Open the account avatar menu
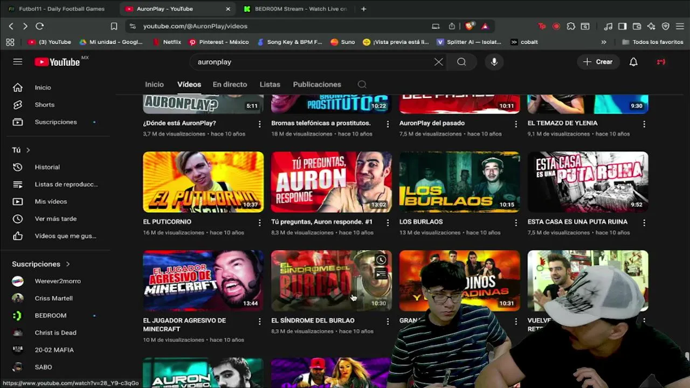 coord(661,62)
